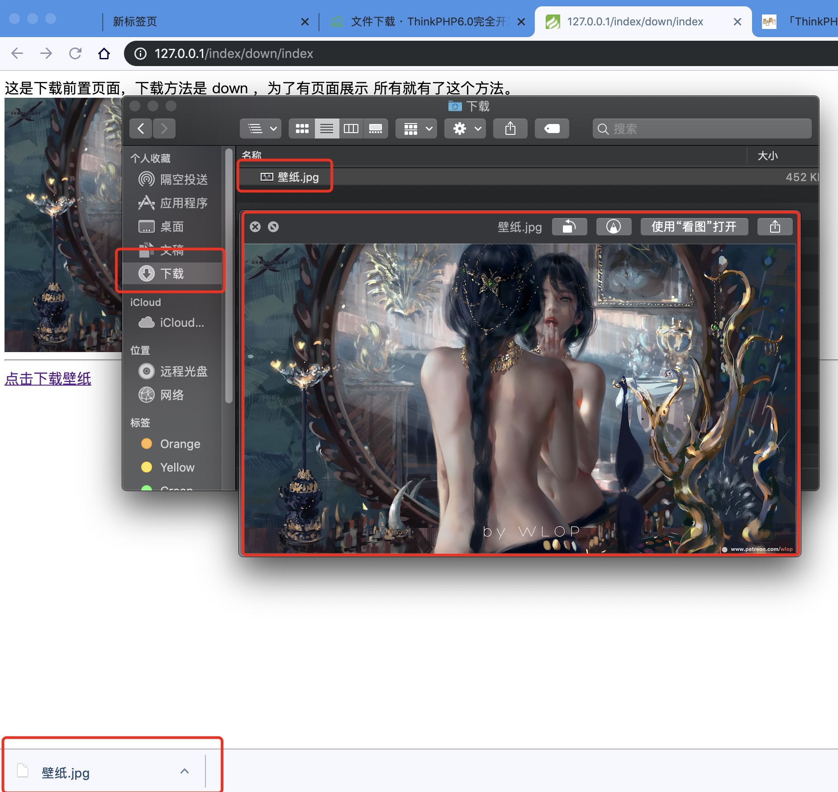Open Finder sidebar view options dropdown
The image size is (838, 792).
(x=261, y=129)
